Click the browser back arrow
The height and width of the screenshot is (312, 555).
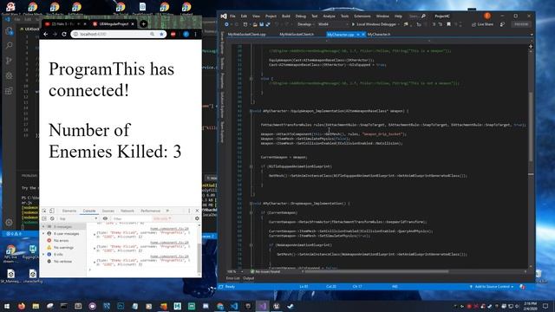click(x=46, y=35)
